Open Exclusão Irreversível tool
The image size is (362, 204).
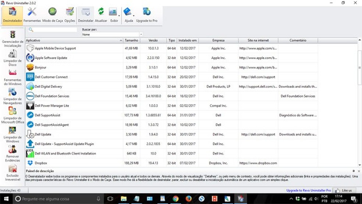coord(13,173)
